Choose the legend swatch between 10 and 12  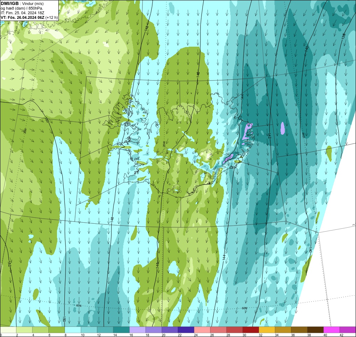pyautogui.click(x=89, y=330)
